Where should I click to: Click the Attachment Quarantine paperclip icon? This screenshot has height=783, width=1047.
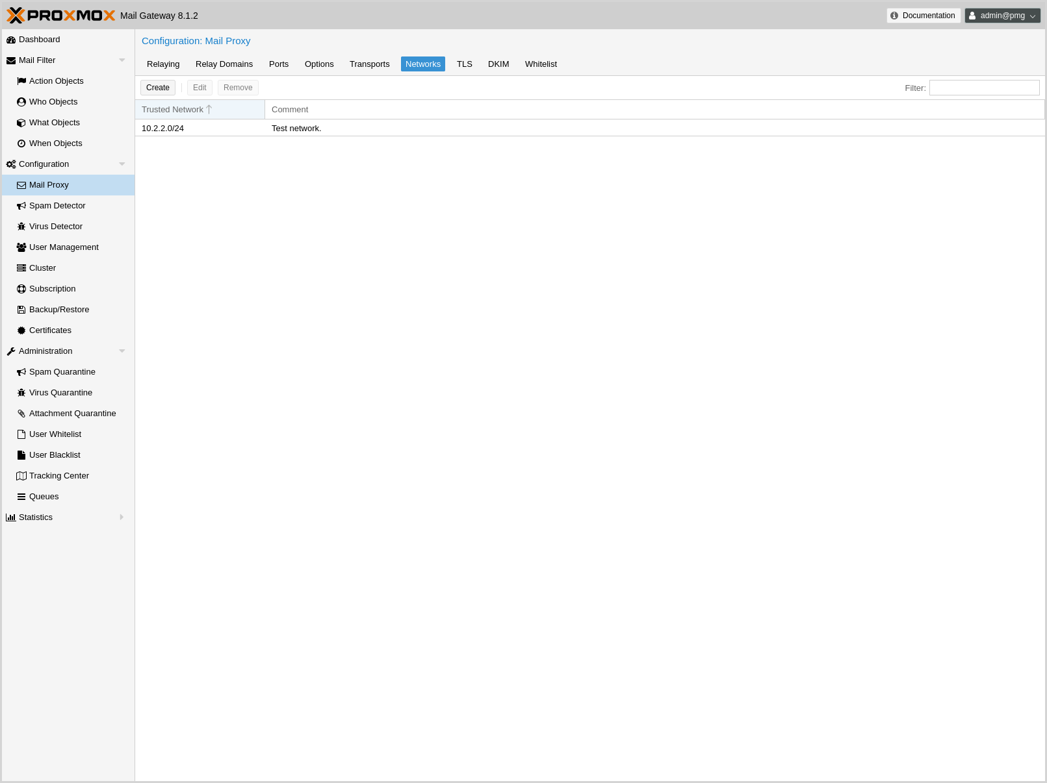pos(21,414)
